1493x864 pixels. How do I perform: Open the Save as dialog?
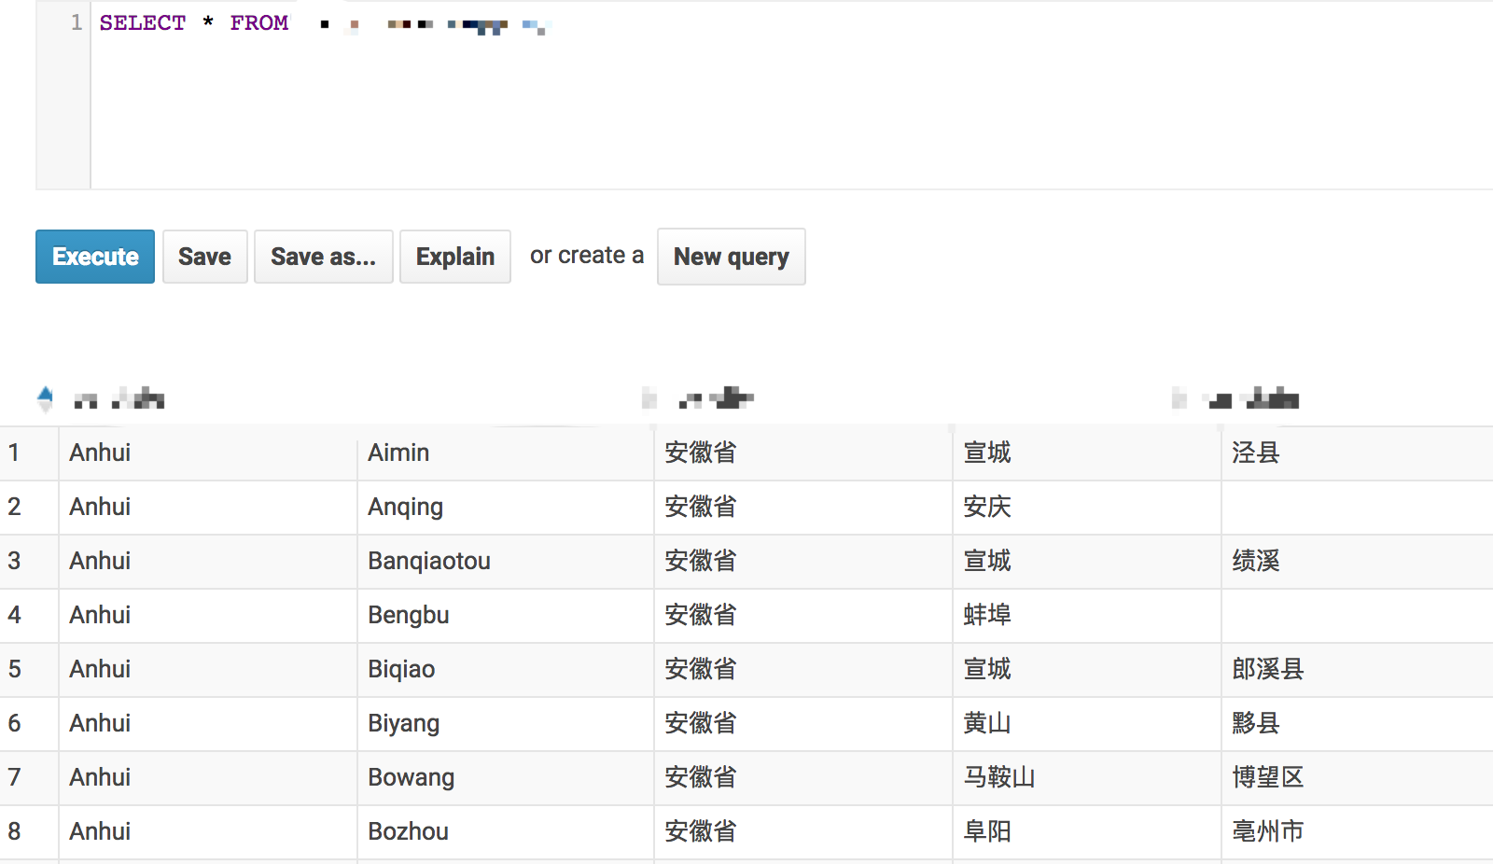[x=323, y=257]
